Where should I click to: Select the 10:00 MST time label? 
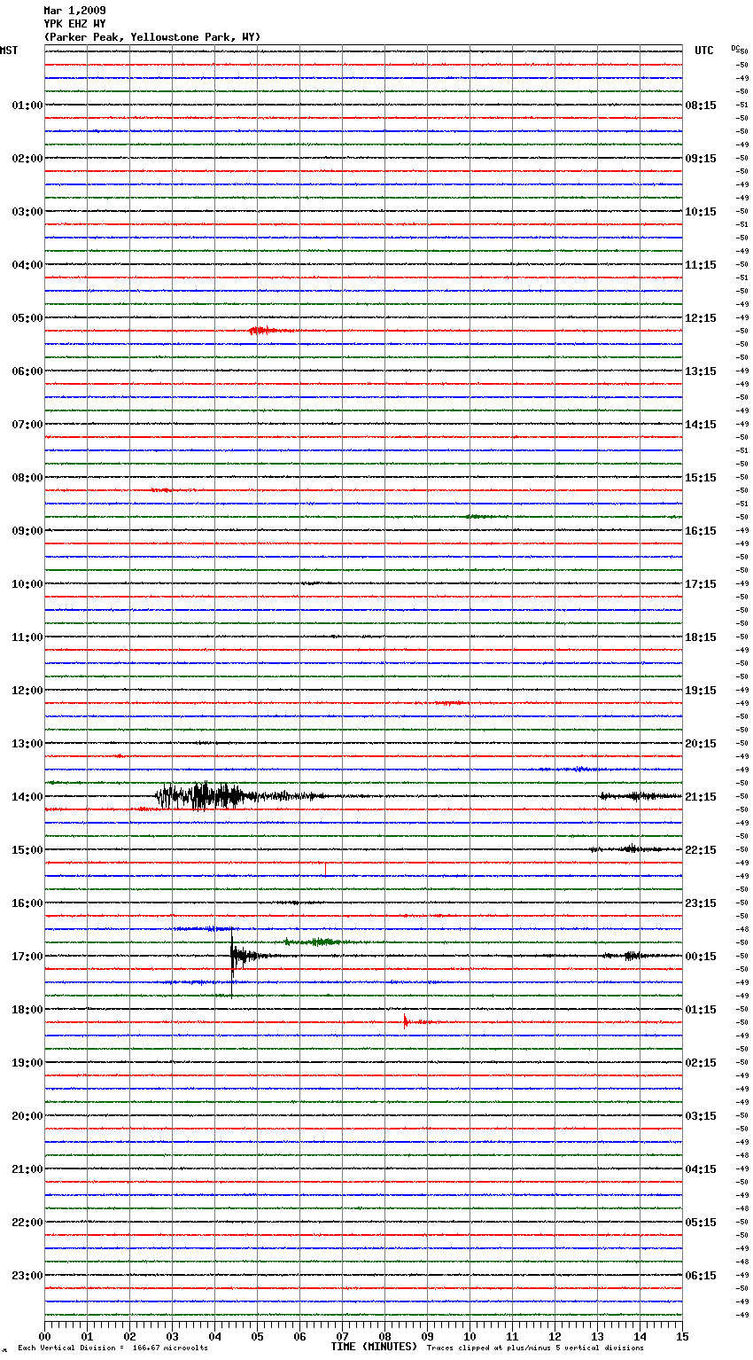pos(27,584)
